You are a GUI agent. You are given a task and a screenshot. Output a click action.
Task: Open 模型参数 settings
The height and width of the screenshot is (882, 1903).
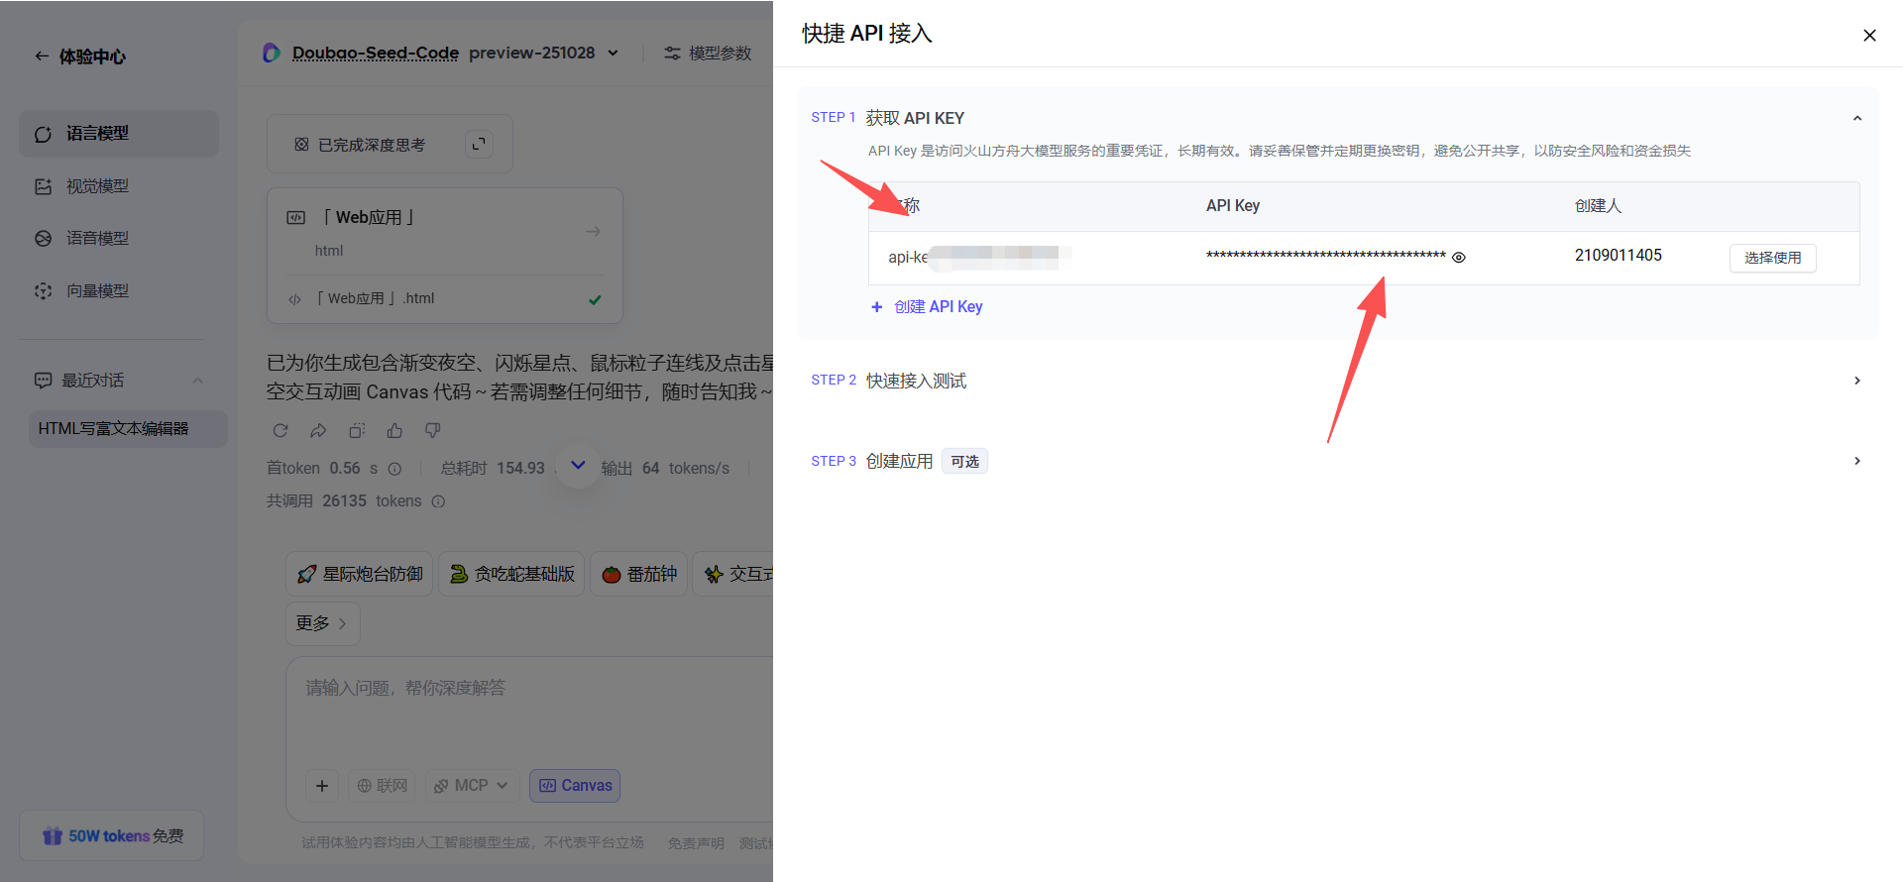(x=708, y=53)
